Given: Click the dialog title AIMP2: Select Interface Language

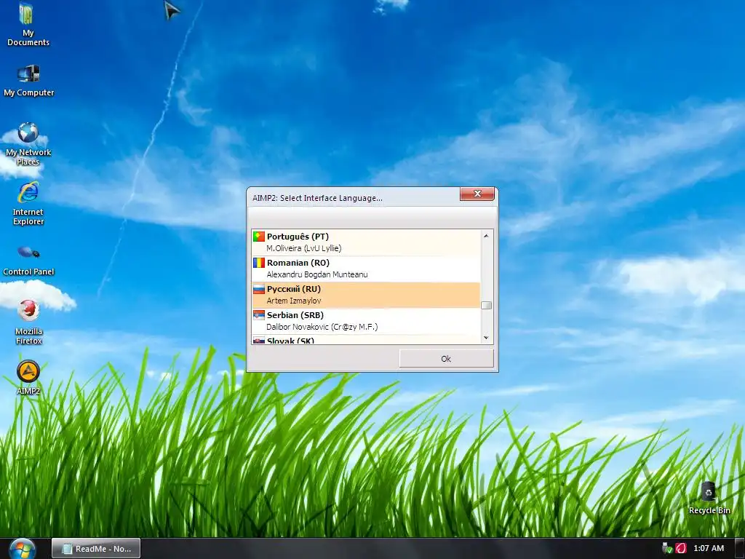Looking at the screenshot, I should coord(317,198).
